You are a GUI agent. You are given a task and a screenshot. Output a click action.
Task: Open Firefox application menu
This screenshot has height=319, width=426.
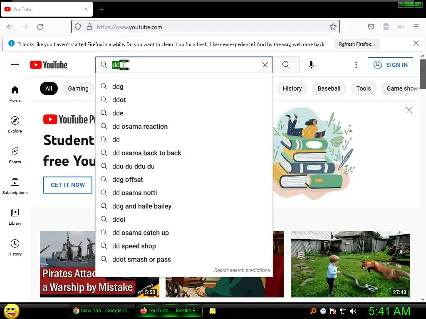pos(416,27)
